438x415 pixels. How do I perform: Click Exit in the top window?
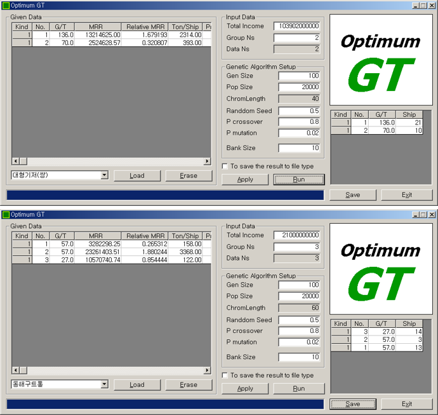pyautogui.click(x=407, y=194)
